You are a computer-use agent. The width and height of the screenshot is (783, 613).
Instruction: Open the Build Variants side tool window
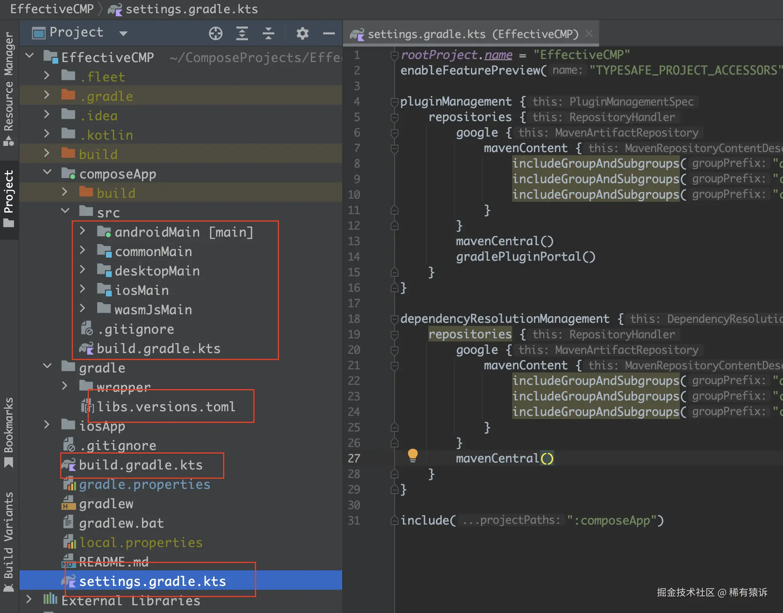(x=9, y=541)
